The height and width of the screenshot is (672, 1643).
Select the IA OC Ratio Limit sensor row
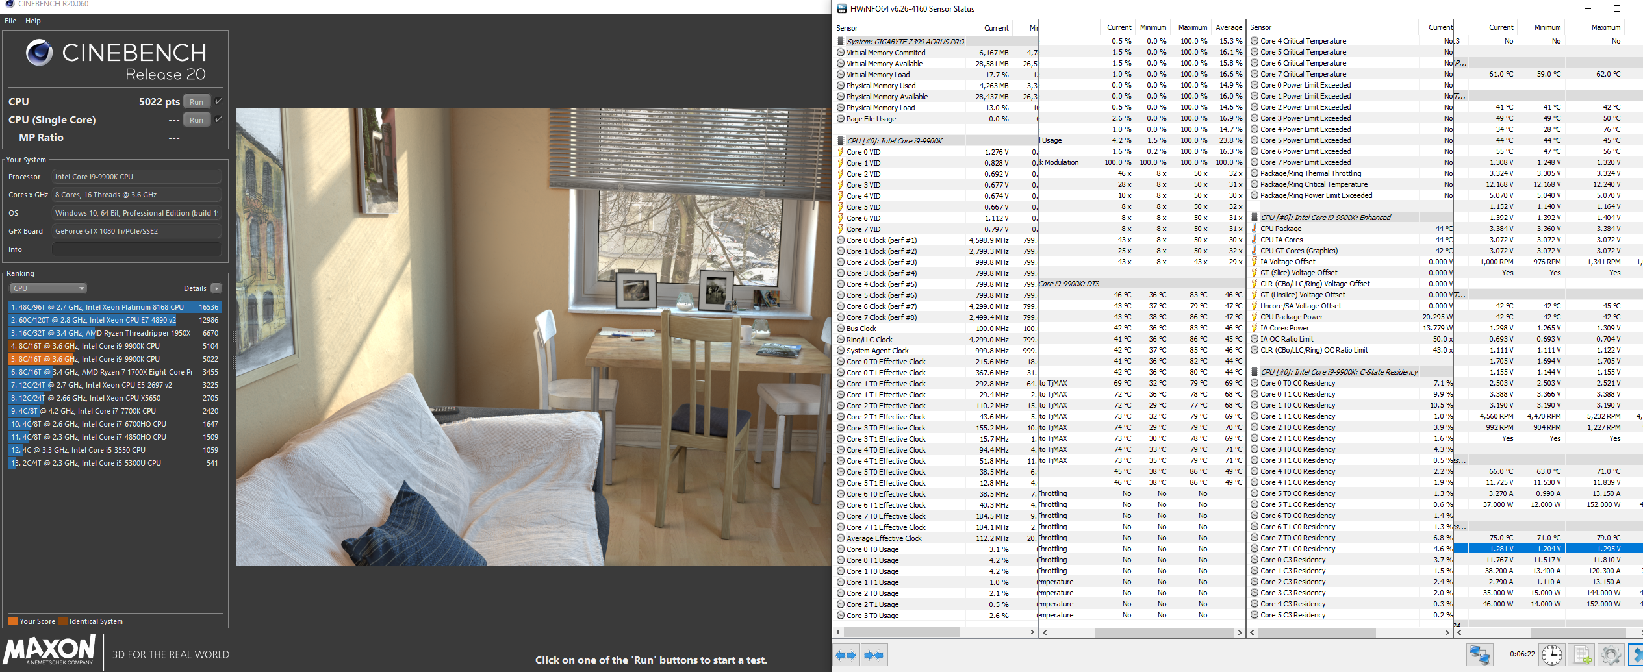[1350, 339]
